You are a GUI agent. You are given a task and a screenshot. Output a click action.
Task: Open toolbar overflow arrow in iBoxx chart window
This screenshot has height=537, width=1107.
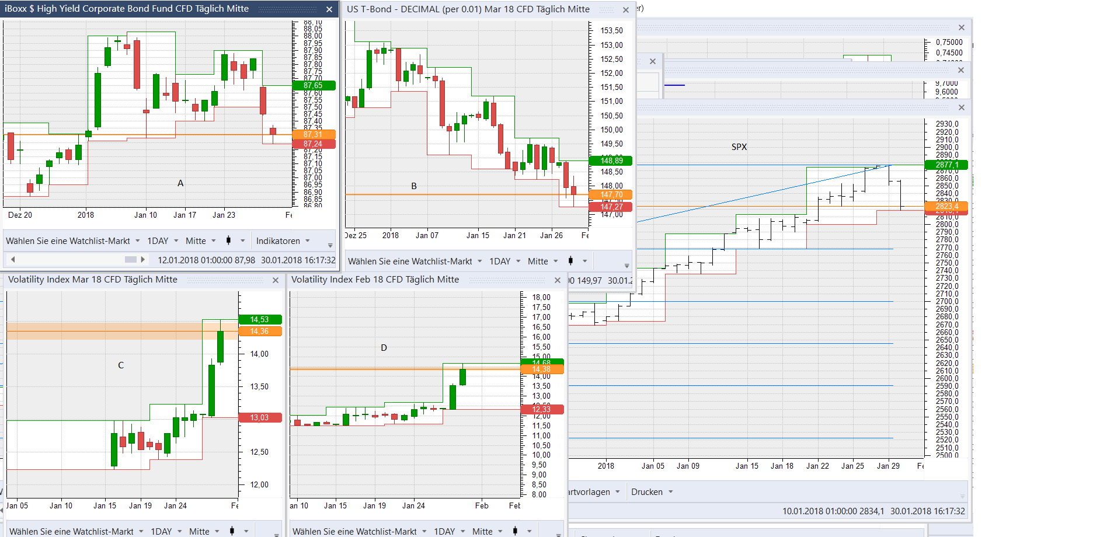click(x=330, y=246)
